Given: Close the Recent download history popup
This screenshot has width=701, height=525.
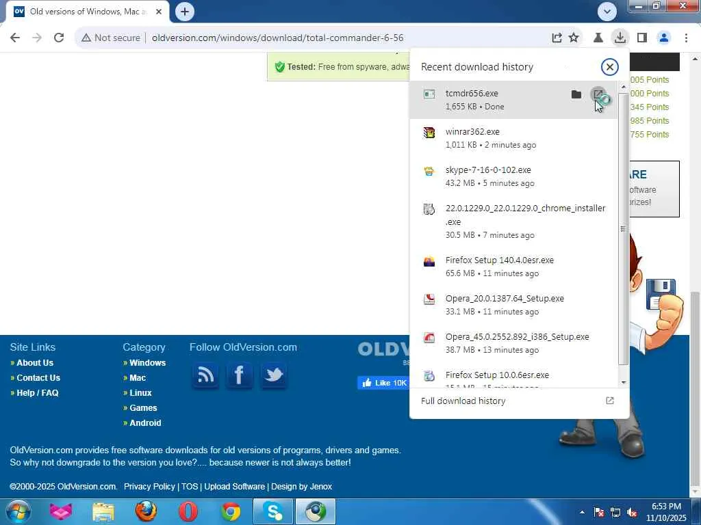Looking at the screenshot, I should 609,67.
